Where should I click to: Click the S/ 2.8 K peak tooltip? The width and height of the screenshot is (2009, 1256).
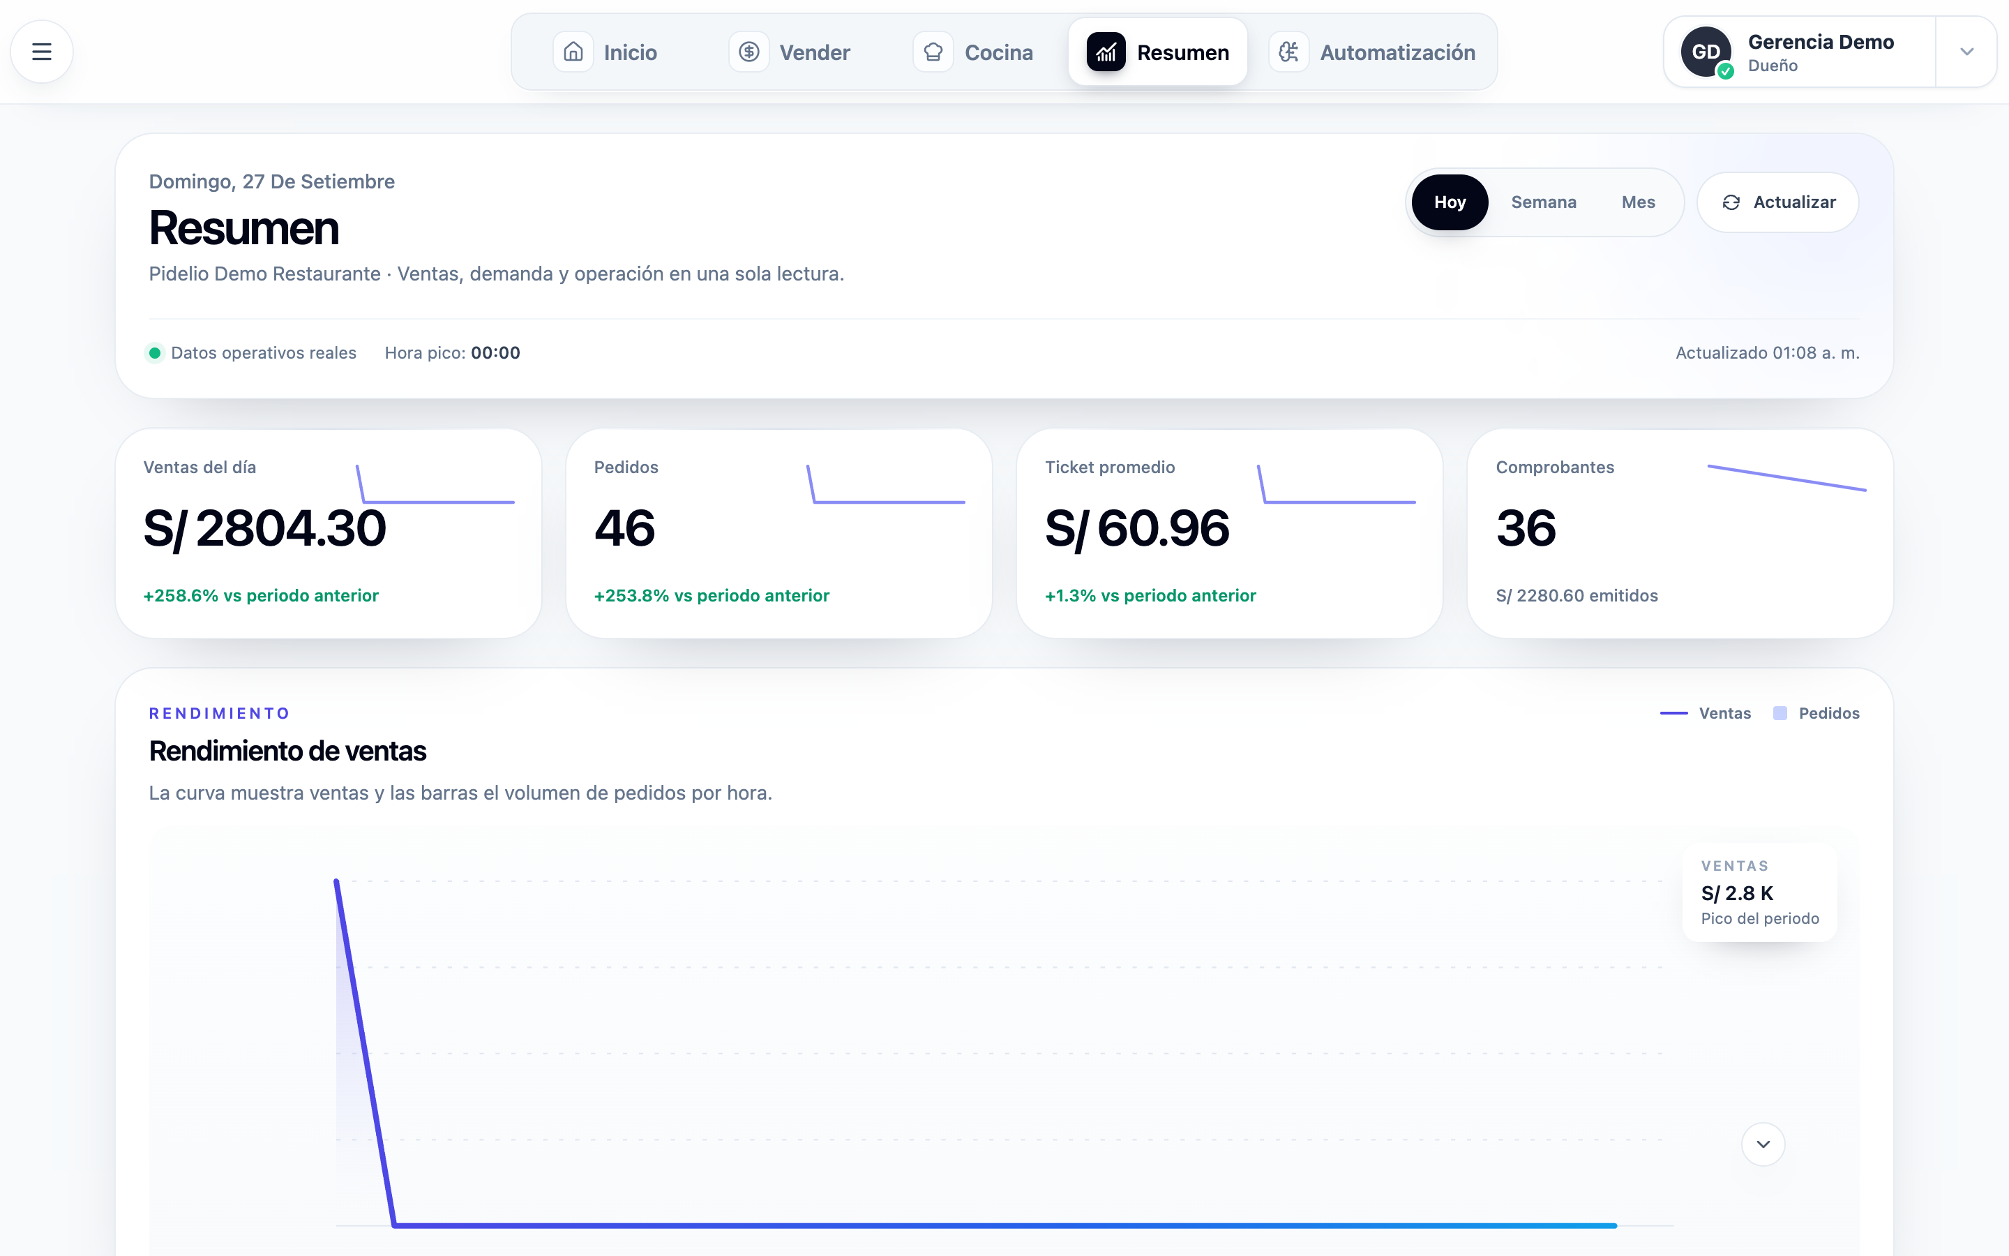1760,892
